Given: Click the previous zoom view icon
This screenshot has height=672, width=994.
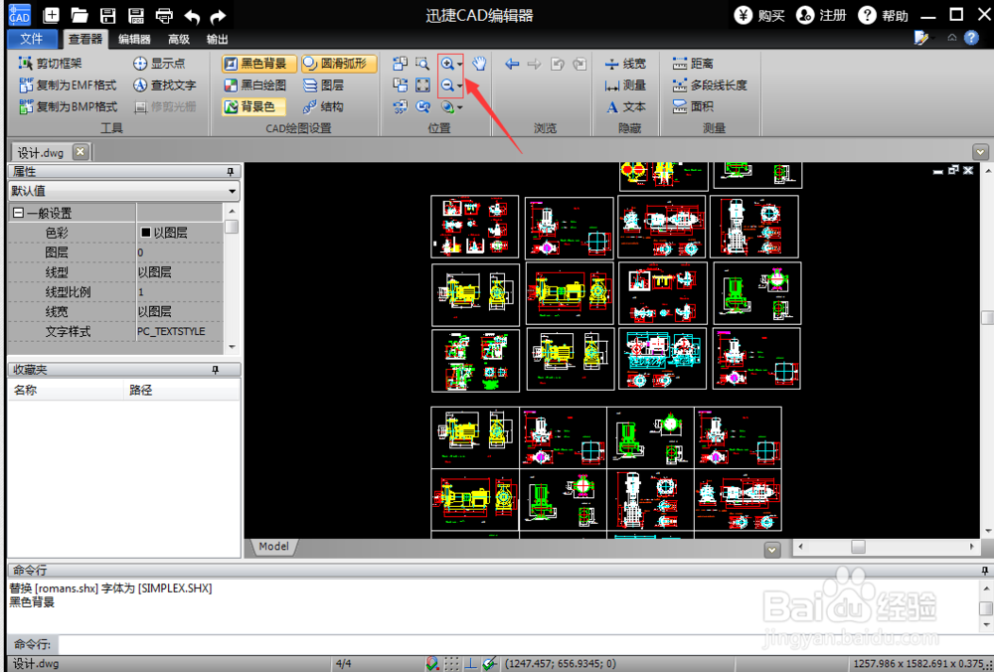Looking at the screenshot, I should pos(422,106).
